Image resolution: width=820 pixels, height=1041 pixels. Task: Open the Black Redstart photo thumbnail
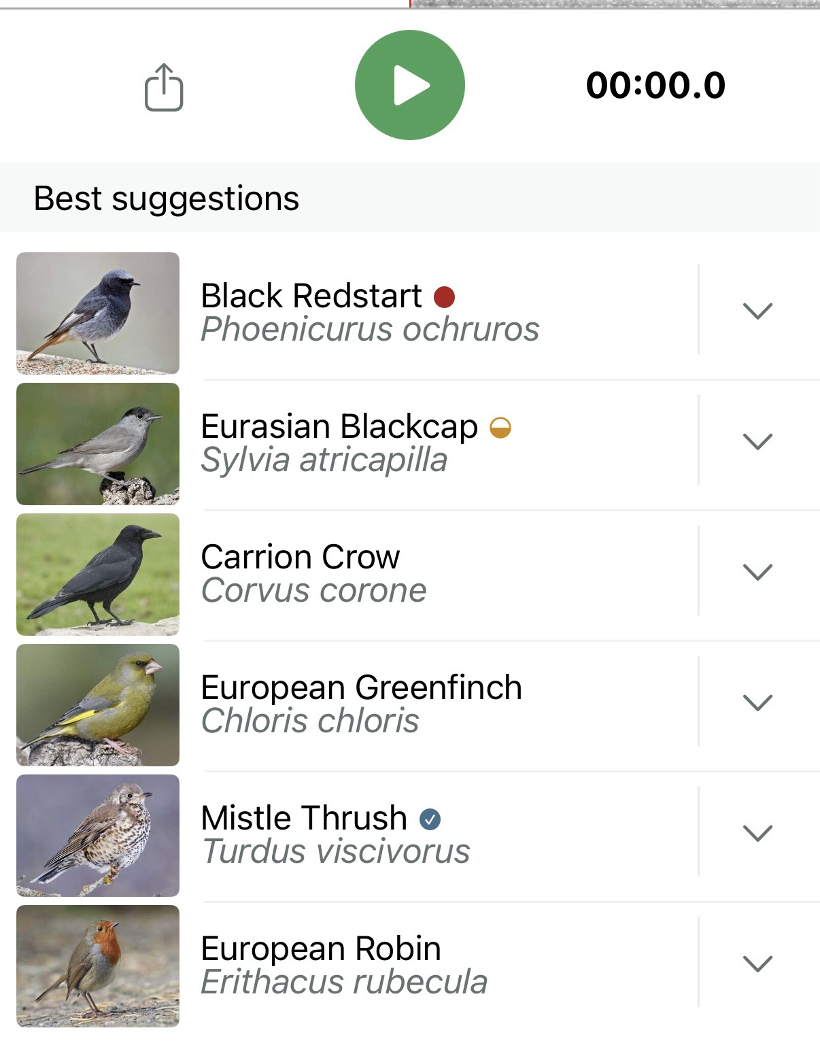pos(98,313)
